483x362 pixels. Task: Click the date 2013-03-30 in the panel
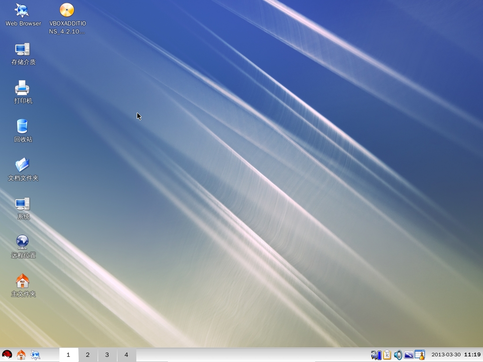(x=446, y=355)
